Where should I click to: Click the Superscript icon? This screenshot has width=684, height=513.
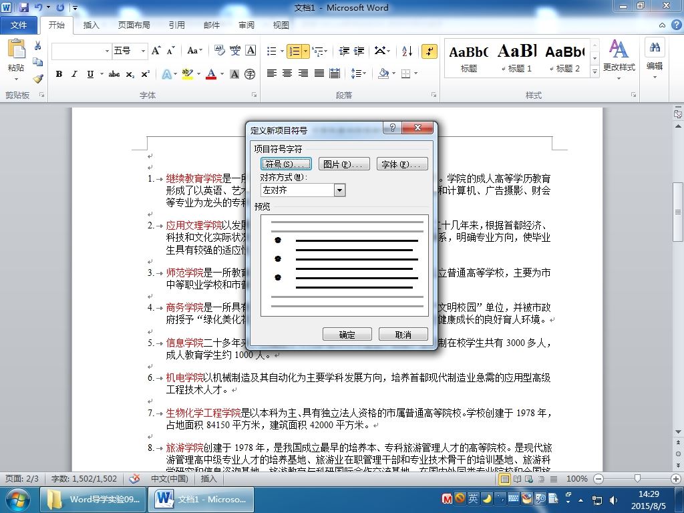tap(145, 74)
